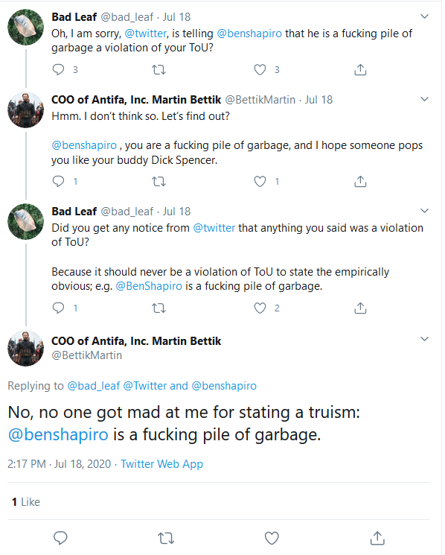The height and width of the screenshot is (555, 445).
Task: Retweet Bad Leaf's 'Did you get any notice' tweet
Action: [x=159, y=308]
